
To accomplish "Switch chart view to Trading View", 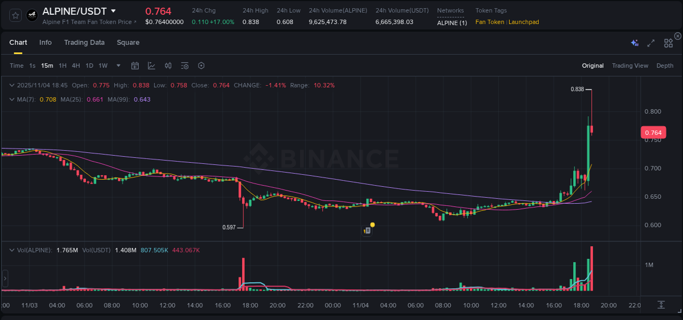I will 630,66.
